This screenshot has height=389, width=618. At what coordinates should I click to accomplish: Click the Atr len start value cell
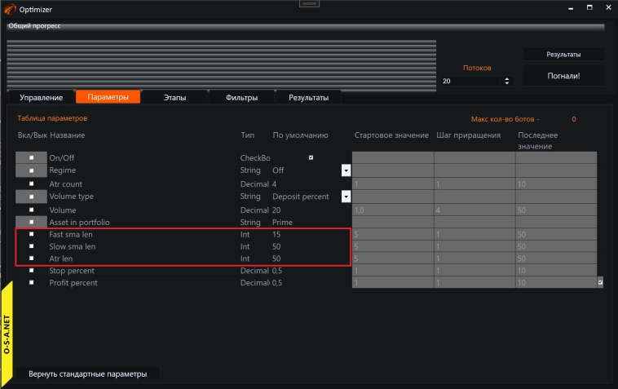(392, 259)
